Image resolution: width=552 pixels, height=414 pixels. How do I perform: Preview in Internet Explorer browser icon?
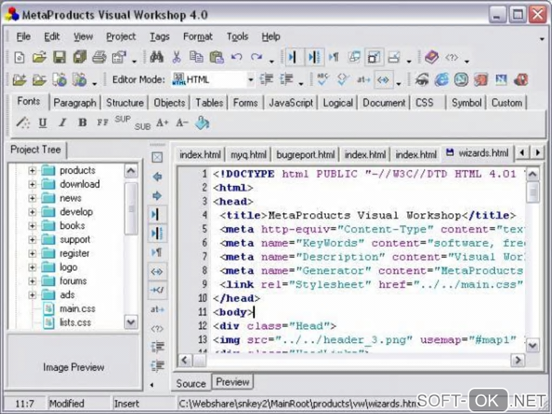[x=442, y=80]
